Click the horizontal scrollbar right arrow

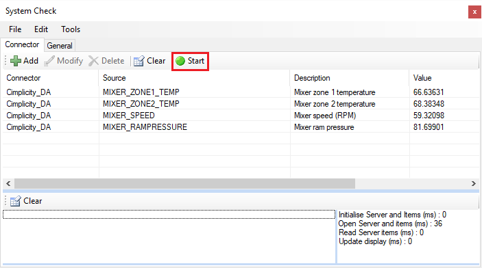(x=473, y=184)
